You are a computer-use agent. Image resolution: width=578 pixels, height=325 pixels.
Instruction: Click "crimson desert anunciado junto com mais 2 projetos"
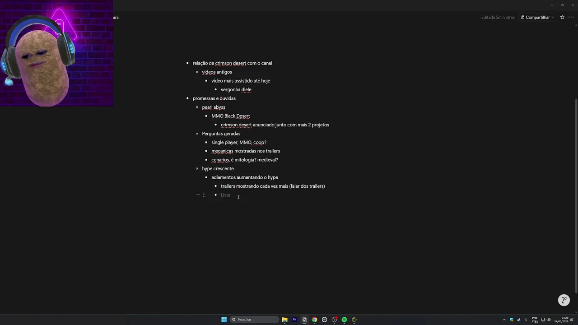[x=275, y=125]
